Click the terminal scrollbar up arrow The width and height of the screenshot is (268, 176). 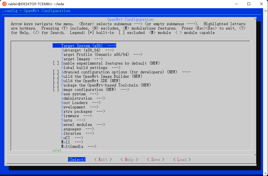click(266, 11)
